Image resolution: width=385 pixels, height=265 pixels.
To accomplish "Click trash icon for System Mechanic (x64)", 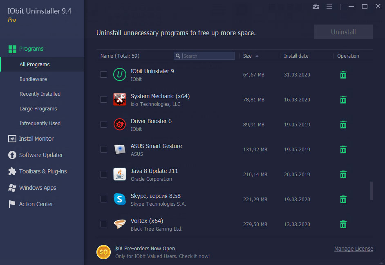I will click(343, 100).
